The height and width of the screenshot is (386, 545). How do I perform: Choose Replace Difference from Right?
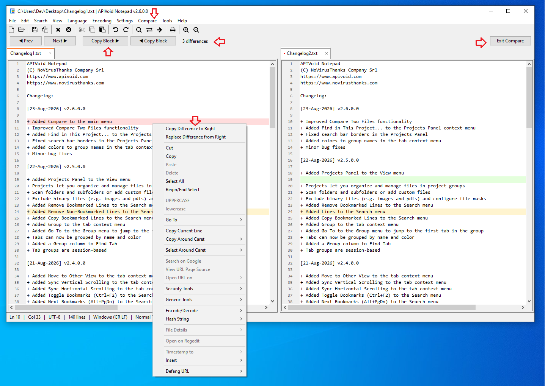[199, 137]
